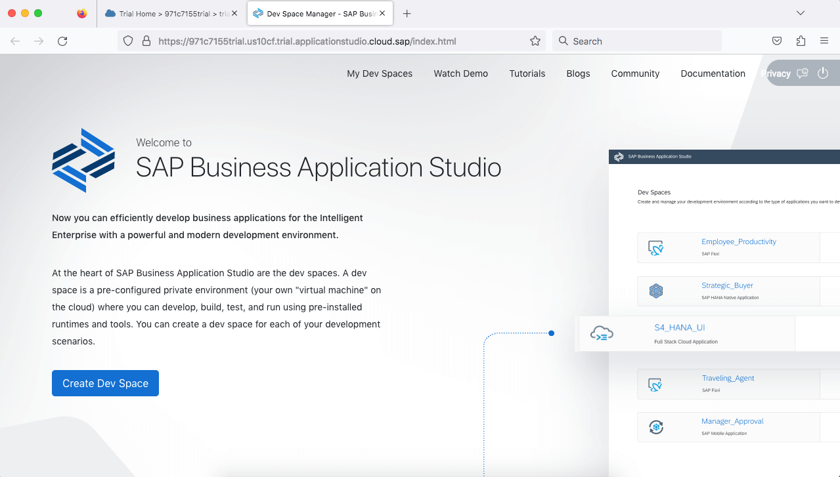Open a new browser tab

coord(407,13)
